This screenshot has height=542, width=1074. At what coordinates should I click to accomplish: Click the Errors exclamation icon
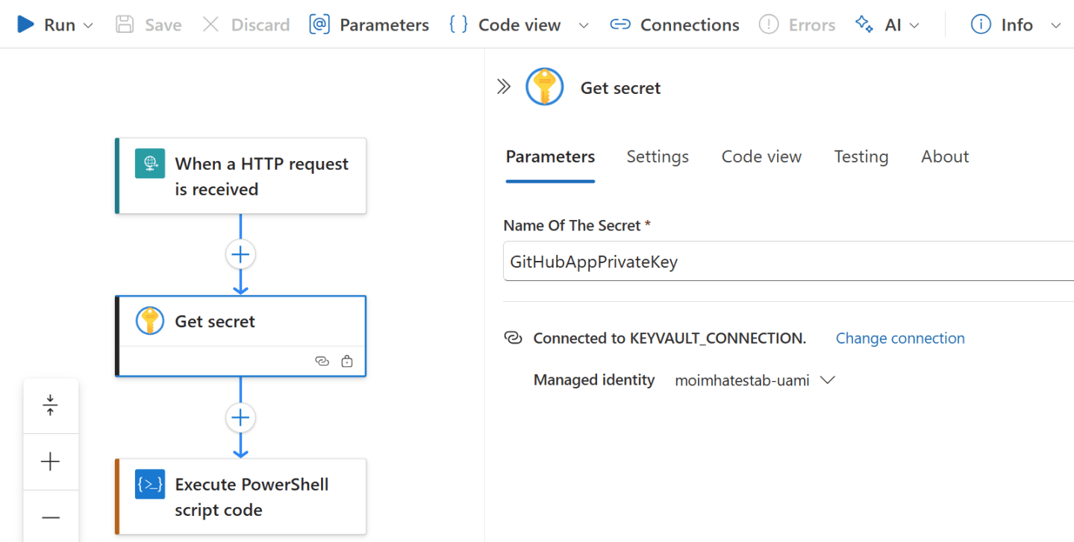click(x=768, y=25)
